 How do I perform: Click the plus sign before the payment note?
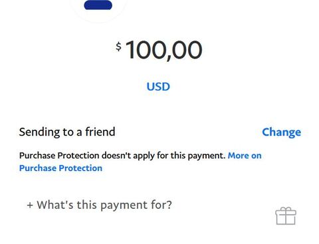30,205
